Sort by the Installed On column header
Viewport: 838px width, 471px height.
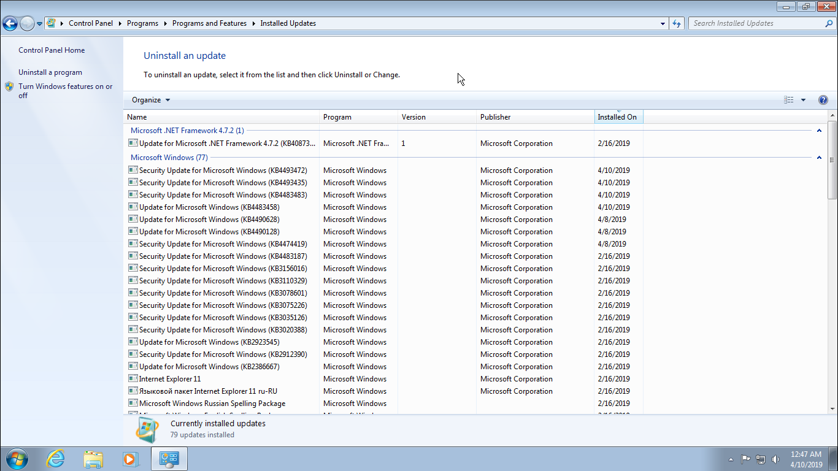pos(618,117)
